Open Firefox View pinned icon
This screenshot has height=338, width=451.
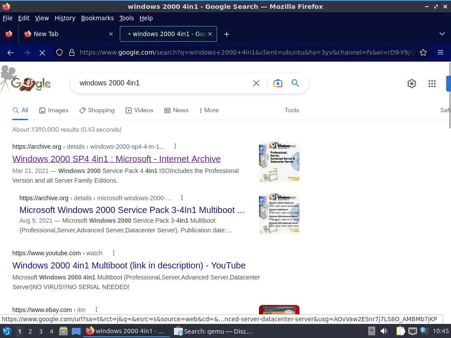coord(9,34)
